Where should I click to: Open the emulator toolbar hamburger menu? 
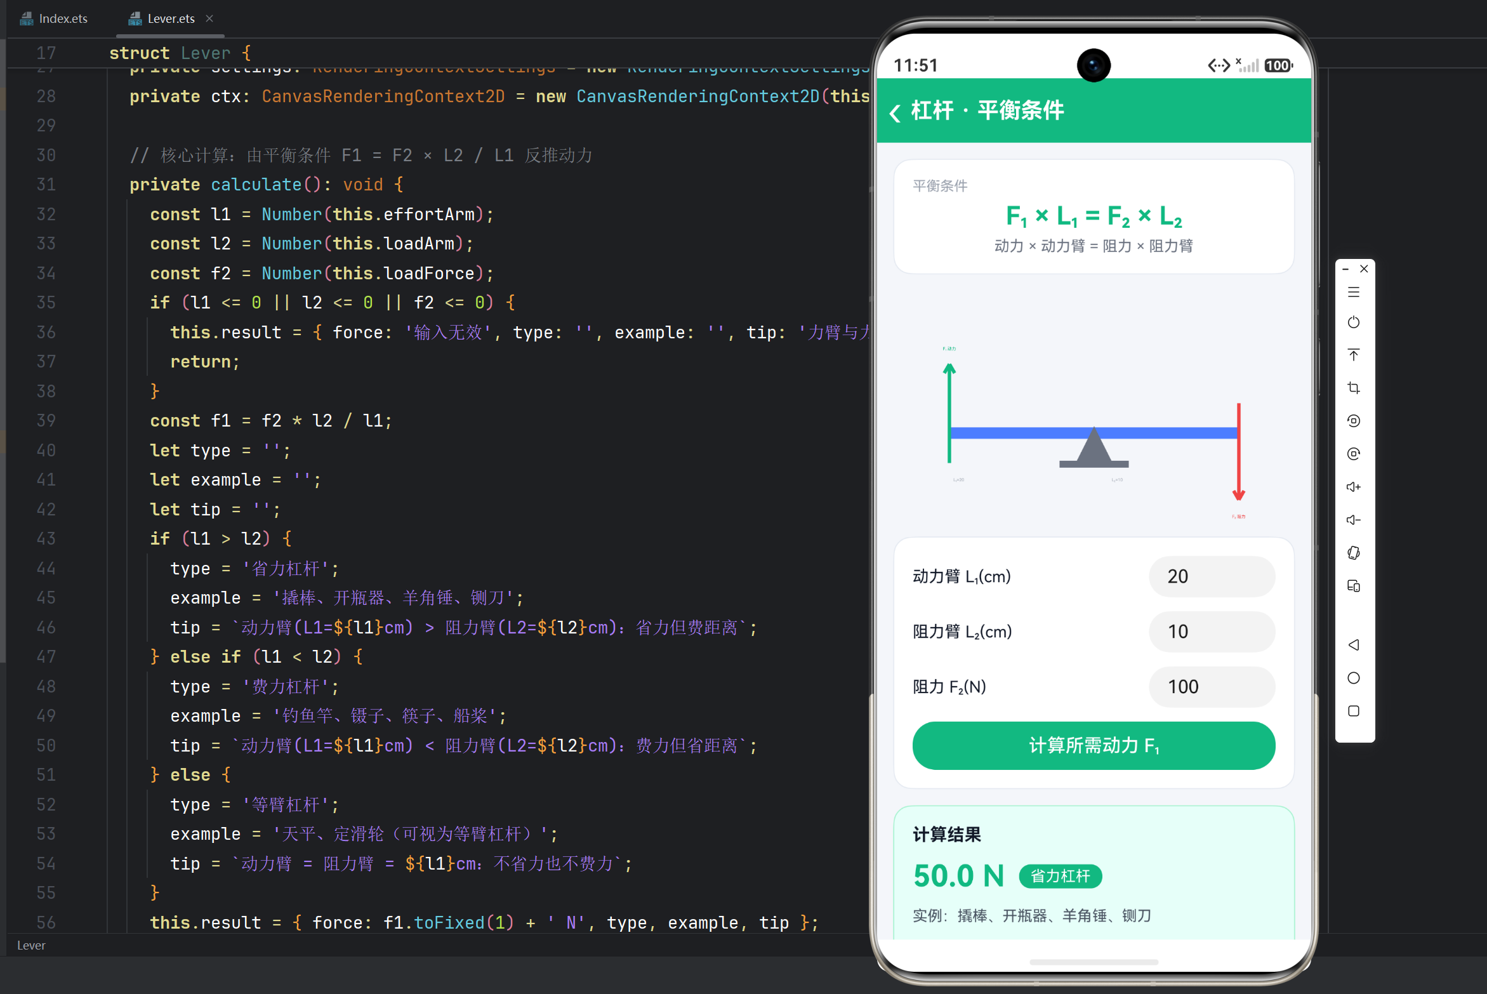coord(1354,292)
